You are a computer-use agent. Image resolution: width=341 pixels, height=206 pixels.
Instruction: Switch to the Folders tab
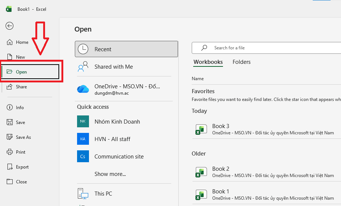[x=241, y=62]
